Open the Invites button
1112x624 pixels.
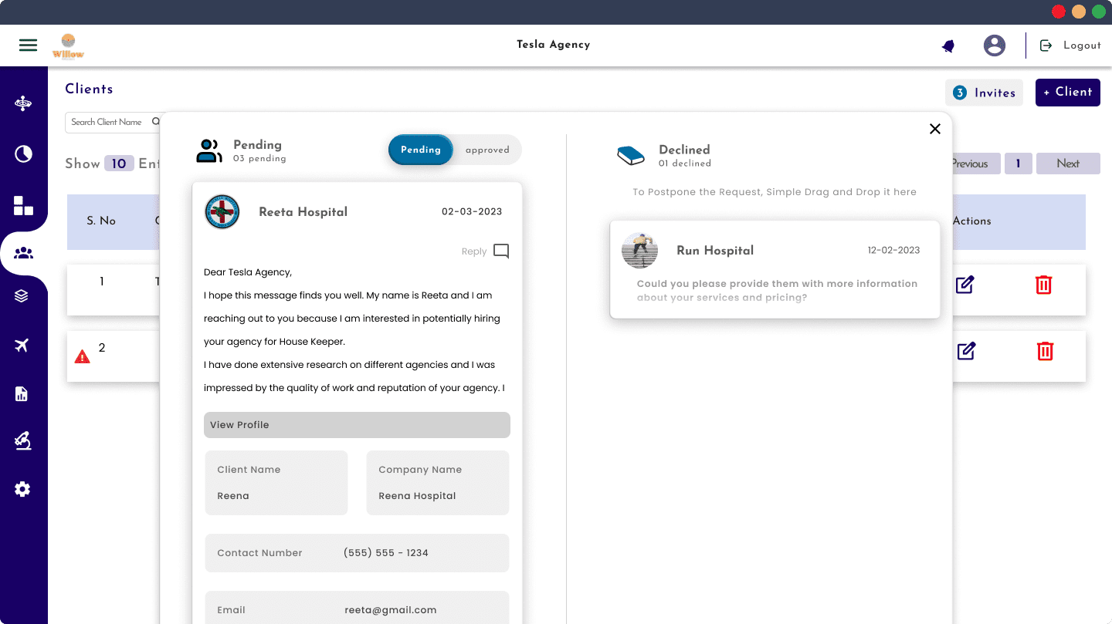[x=984, y=93]
